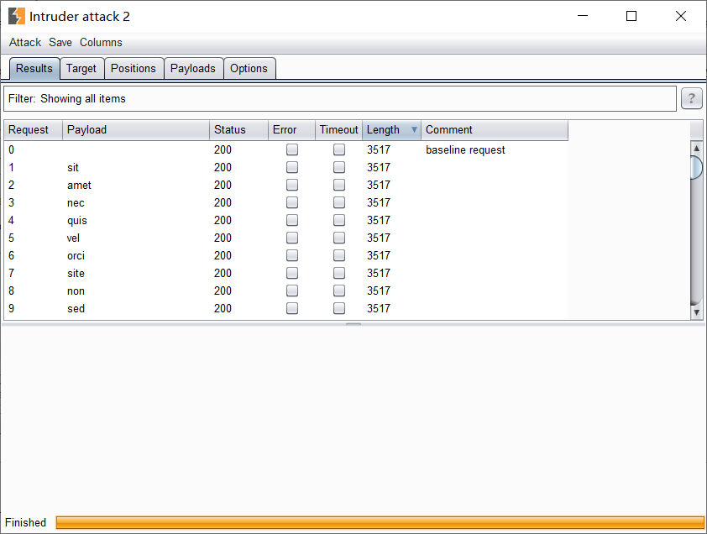The width and height of the screenshot is (707, 534).
Task: Maximize the Intruder attack 2 window
Action: [631, 16]
